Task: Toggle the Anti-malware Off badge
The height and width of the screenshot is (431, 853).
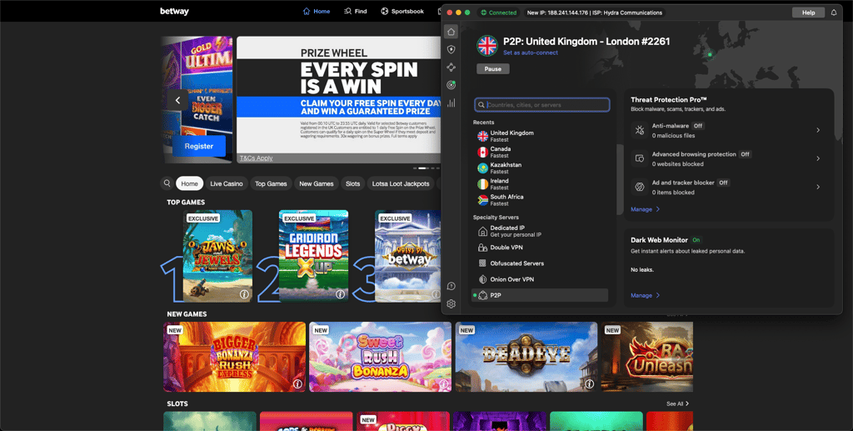Action: pos(698,126)
